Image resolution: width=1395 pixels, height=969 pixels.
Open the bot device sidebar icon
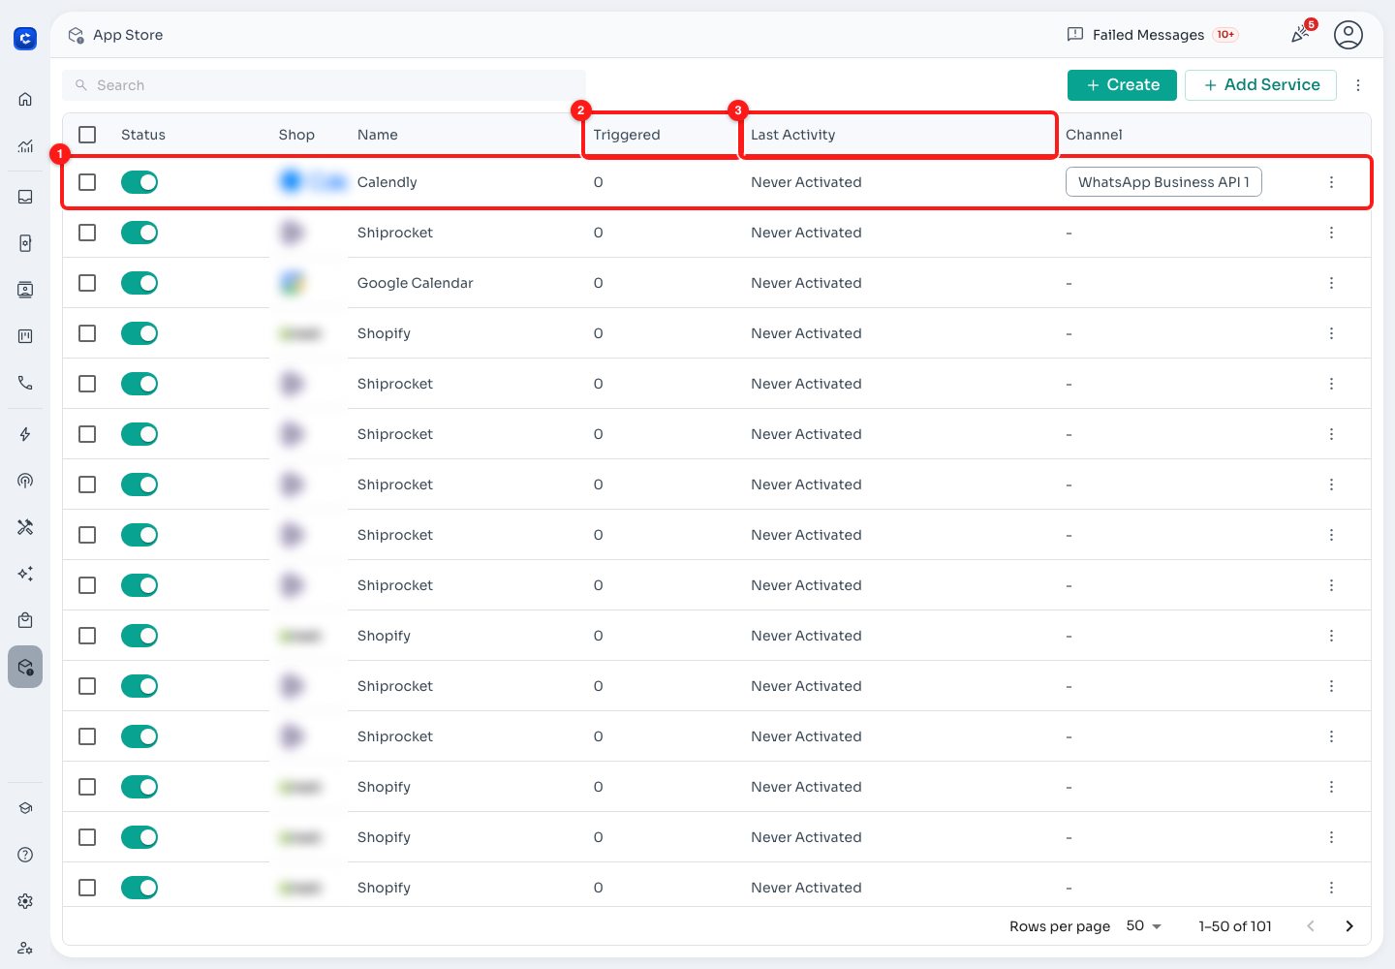point(25,243)
